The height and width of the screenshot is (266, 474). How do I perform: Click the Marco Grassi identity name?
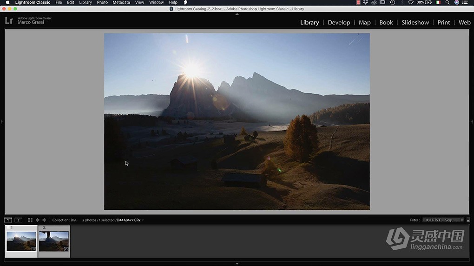[31, 22]
